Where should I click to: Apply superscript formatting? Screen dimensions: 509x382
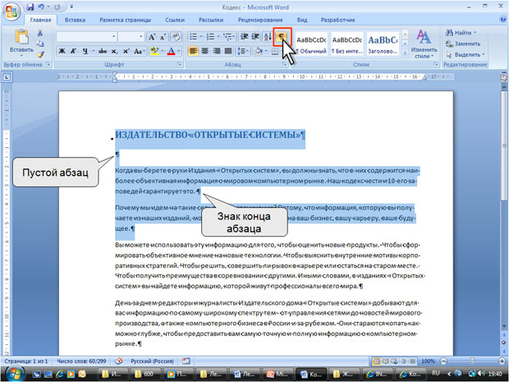[x=126, y=51]
